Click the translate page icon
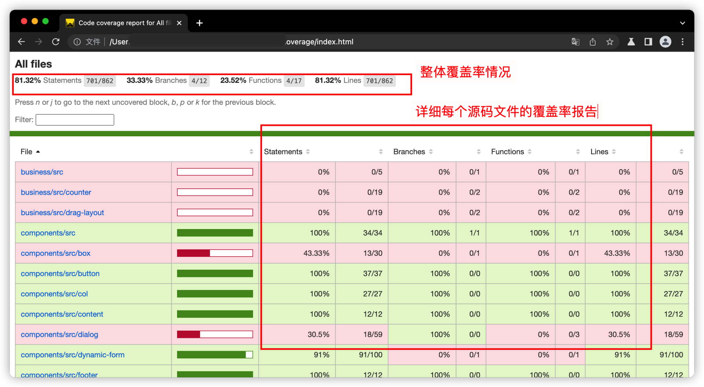 [575, 42]
